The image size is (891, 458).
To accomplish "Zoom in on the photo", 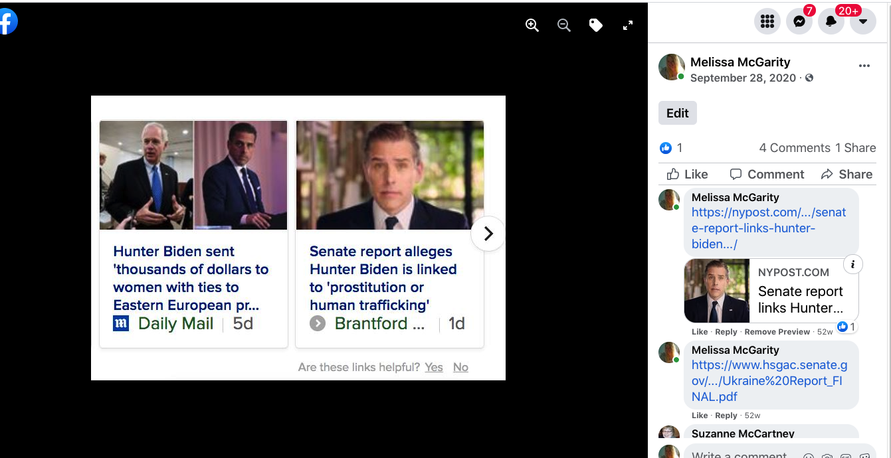I will pos(532,25).
